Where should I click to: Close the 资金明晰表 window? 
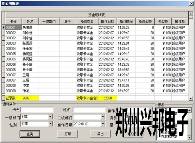coord(191,4)
